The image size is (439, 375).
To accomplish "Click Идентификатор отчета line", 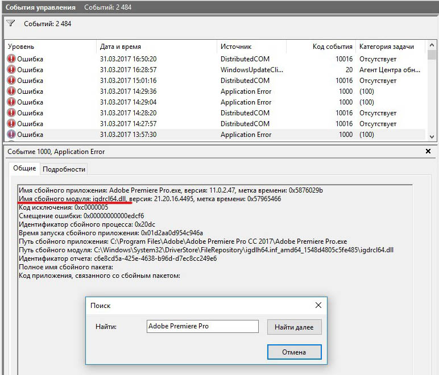I will pos(118,259).
